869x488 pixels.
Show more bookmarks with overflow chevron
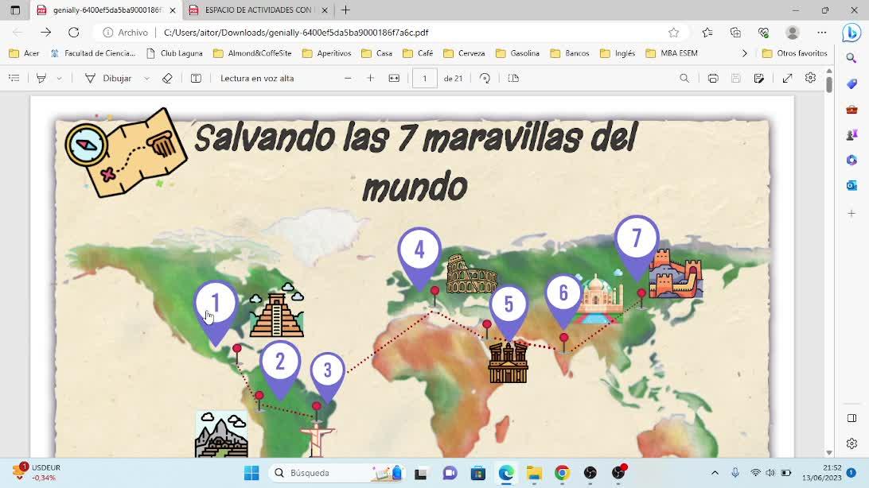point(745,53)
